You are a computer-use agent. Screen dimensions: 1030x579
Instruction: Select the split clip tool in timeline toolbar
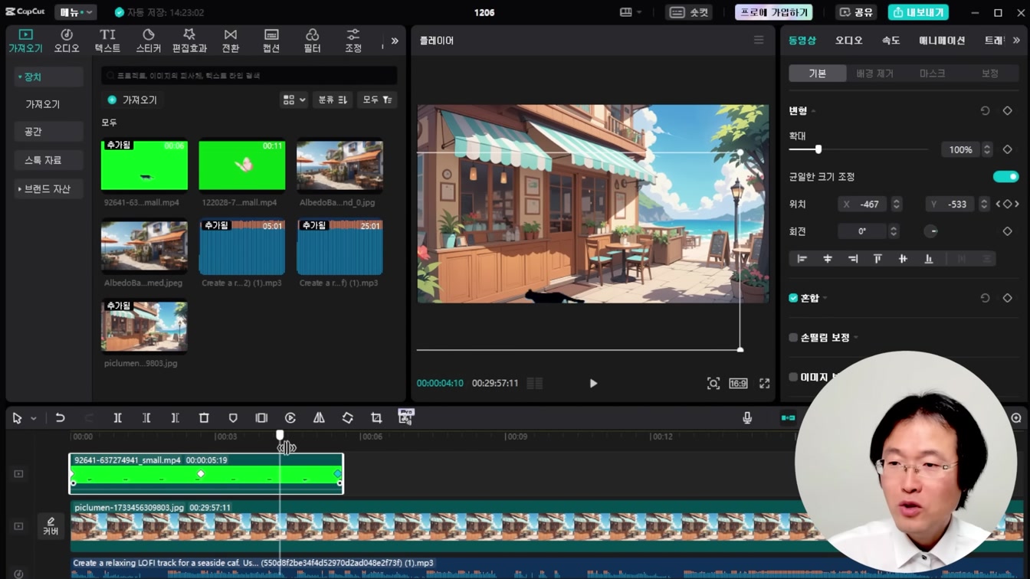(118, 418)
